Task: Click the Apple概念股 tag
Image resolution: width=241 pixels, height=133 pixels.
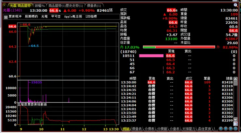Action: coord(73,17)
